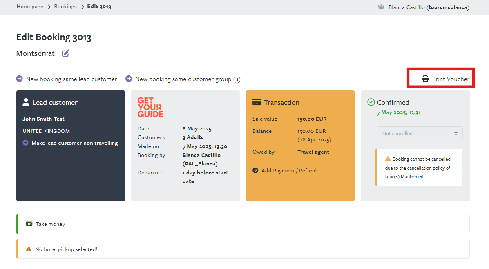Click arrow icon for New booking same customer group
489x269 pixels.
pos(129,79)
